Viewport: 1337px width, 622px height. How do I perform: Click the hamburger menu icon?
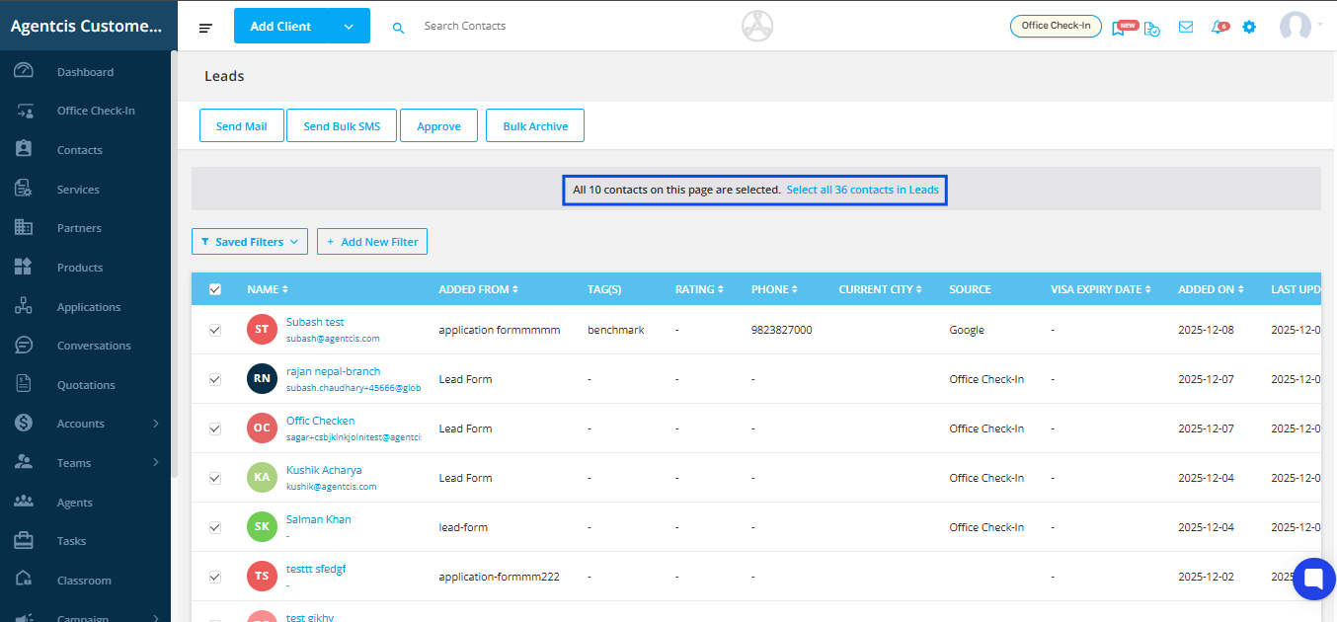tap(205, 28)
